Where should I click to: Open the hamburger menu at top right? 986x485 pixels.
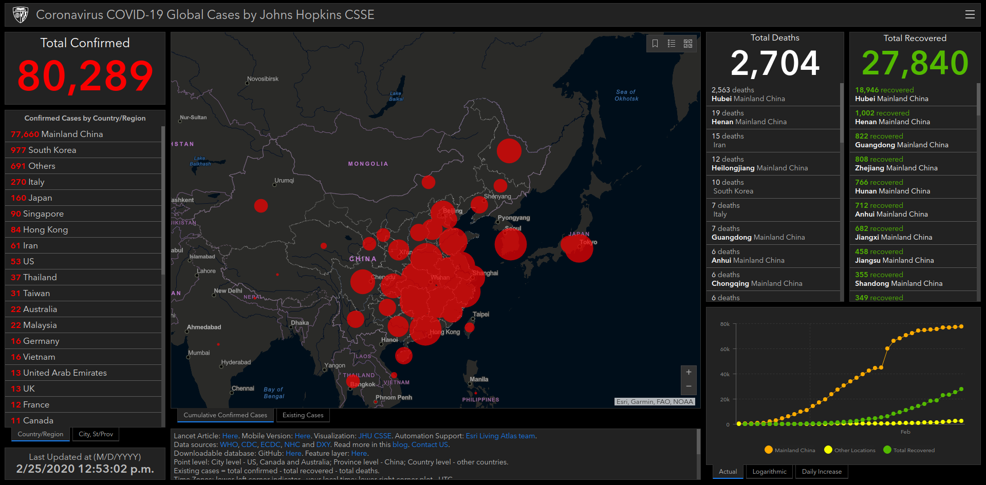[970, 15]
